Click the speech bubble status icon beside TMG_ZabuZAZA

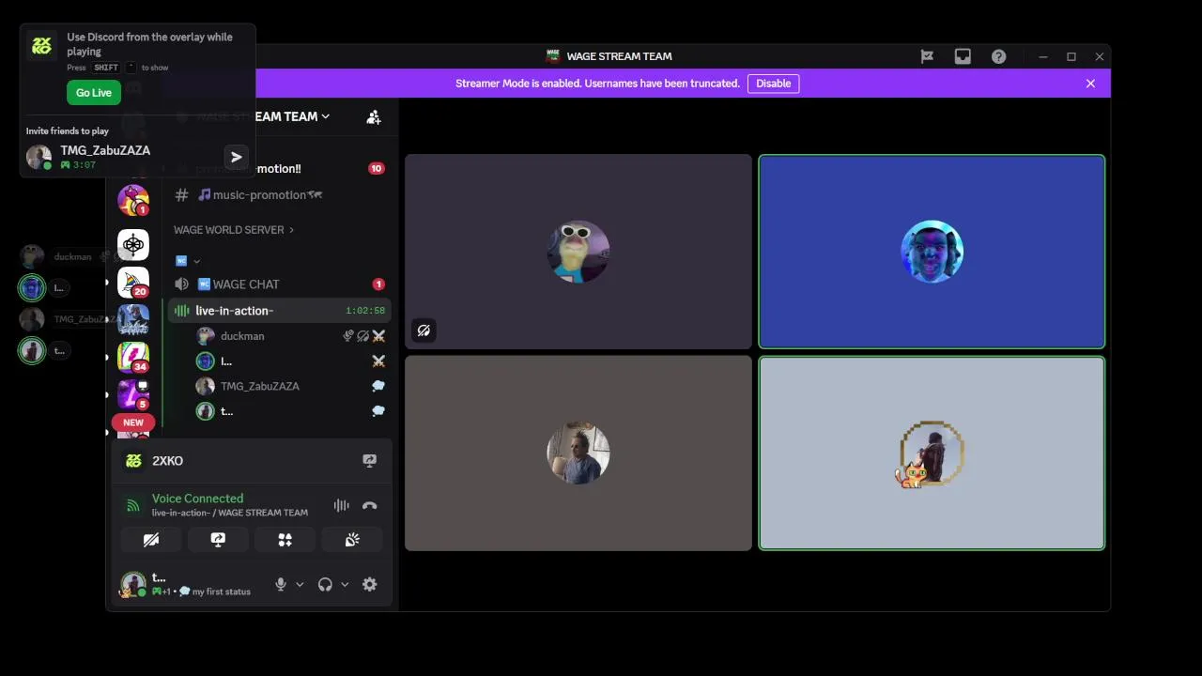tap(378, 386)
